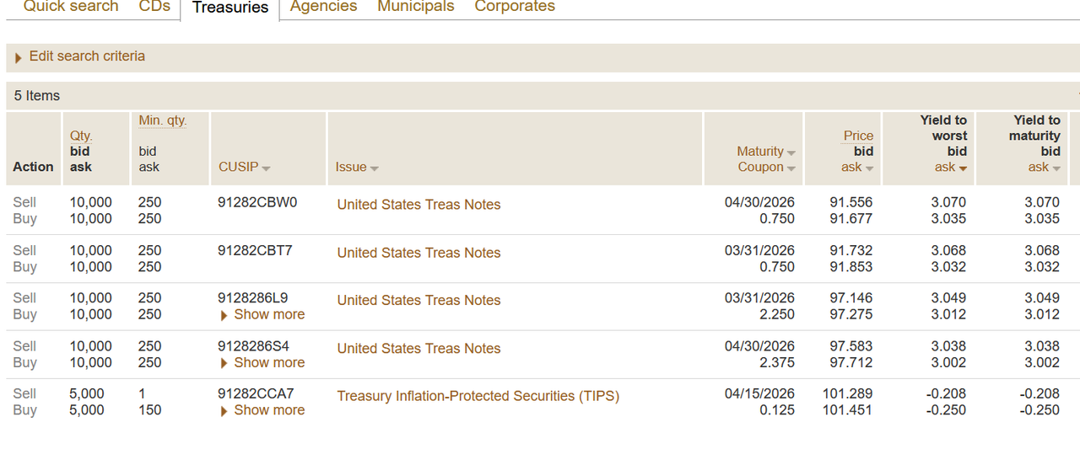The image size is (1080, 449).
Task: Click the Price ask sort arrow
Action: (x=869, y=168)
